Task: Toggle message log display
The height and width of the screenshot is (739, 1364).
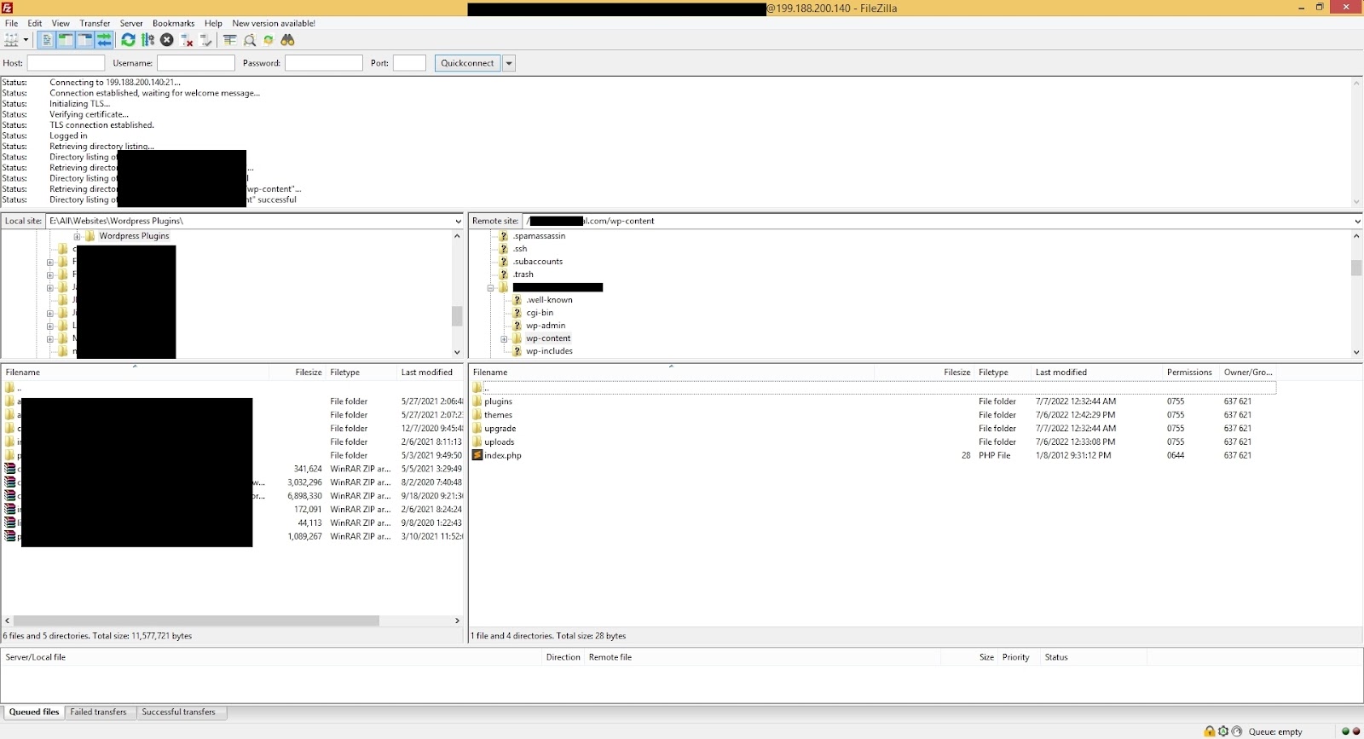Action: (x=47, y=40)
